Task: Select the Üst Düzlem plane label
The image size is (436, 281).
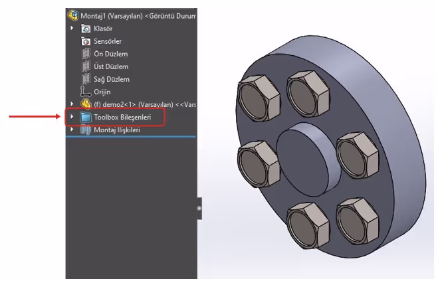Action: (x=111, y=66)
